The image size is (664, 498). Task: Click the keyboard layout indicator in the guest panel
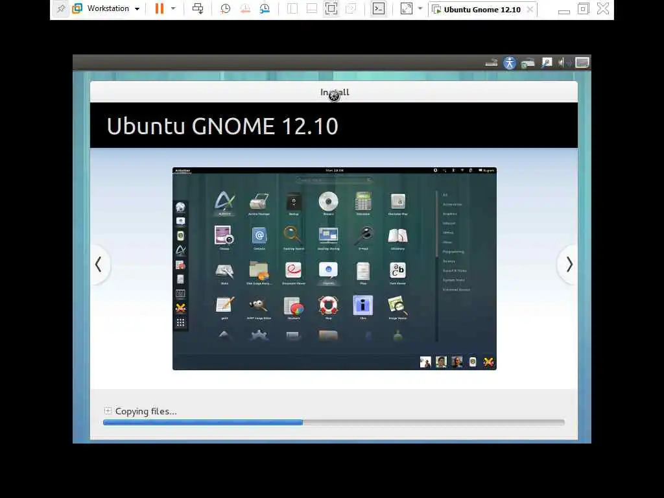coord(492,63)
